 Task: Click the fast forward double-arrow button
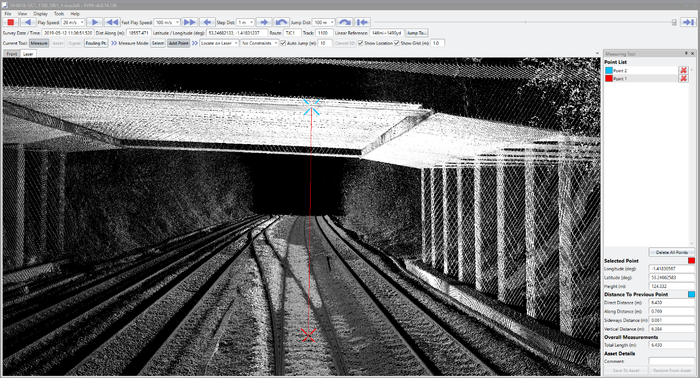click(x=190, y=22)
